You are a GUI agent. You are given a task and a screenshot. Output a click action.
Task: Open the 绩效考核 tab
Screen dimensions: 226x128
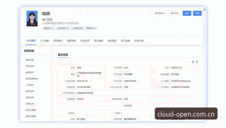(x=71, y=41)
